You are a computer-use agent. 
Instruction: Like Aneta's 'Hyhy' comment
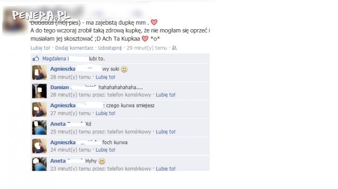tap(165, 169)
